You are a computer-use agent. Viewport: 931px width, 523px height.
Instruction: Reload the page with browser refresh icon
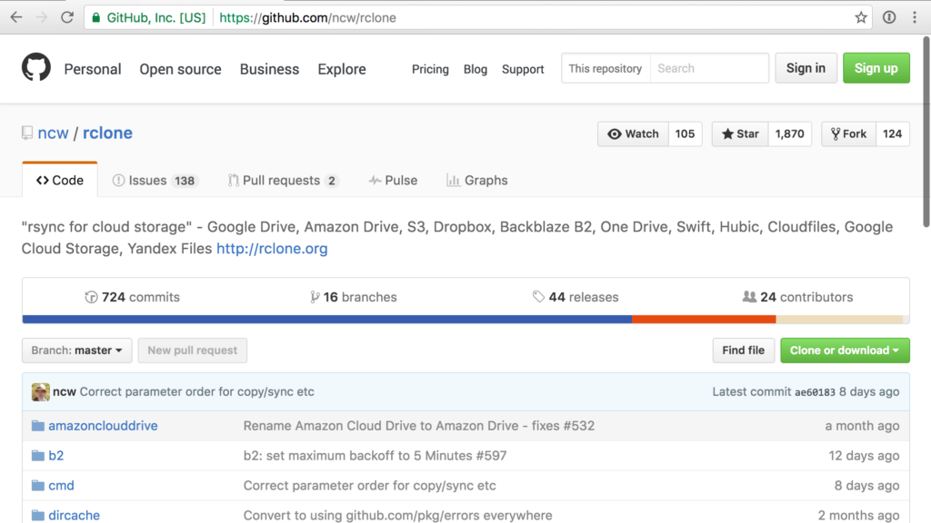pyautogui.click(x=67, y=17)
